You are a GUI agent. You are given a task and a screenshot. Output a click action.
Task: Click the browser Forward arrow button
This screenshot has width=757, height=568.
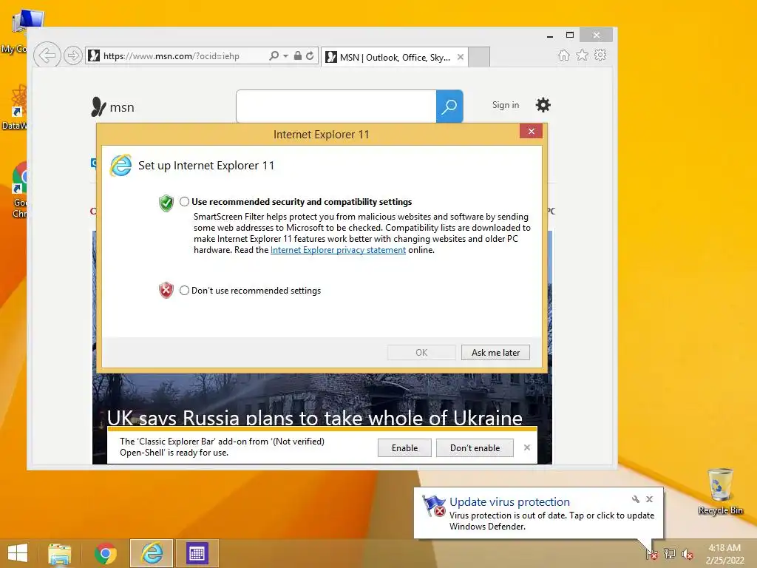click(x=73, y=55)
